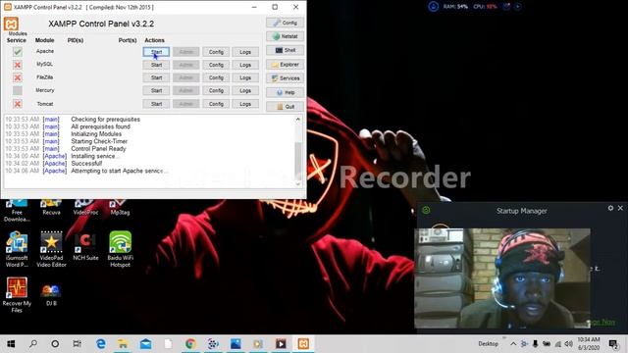Open the main XAMPP Config button with wrench
628x353 pixels.
click(285, 23)
